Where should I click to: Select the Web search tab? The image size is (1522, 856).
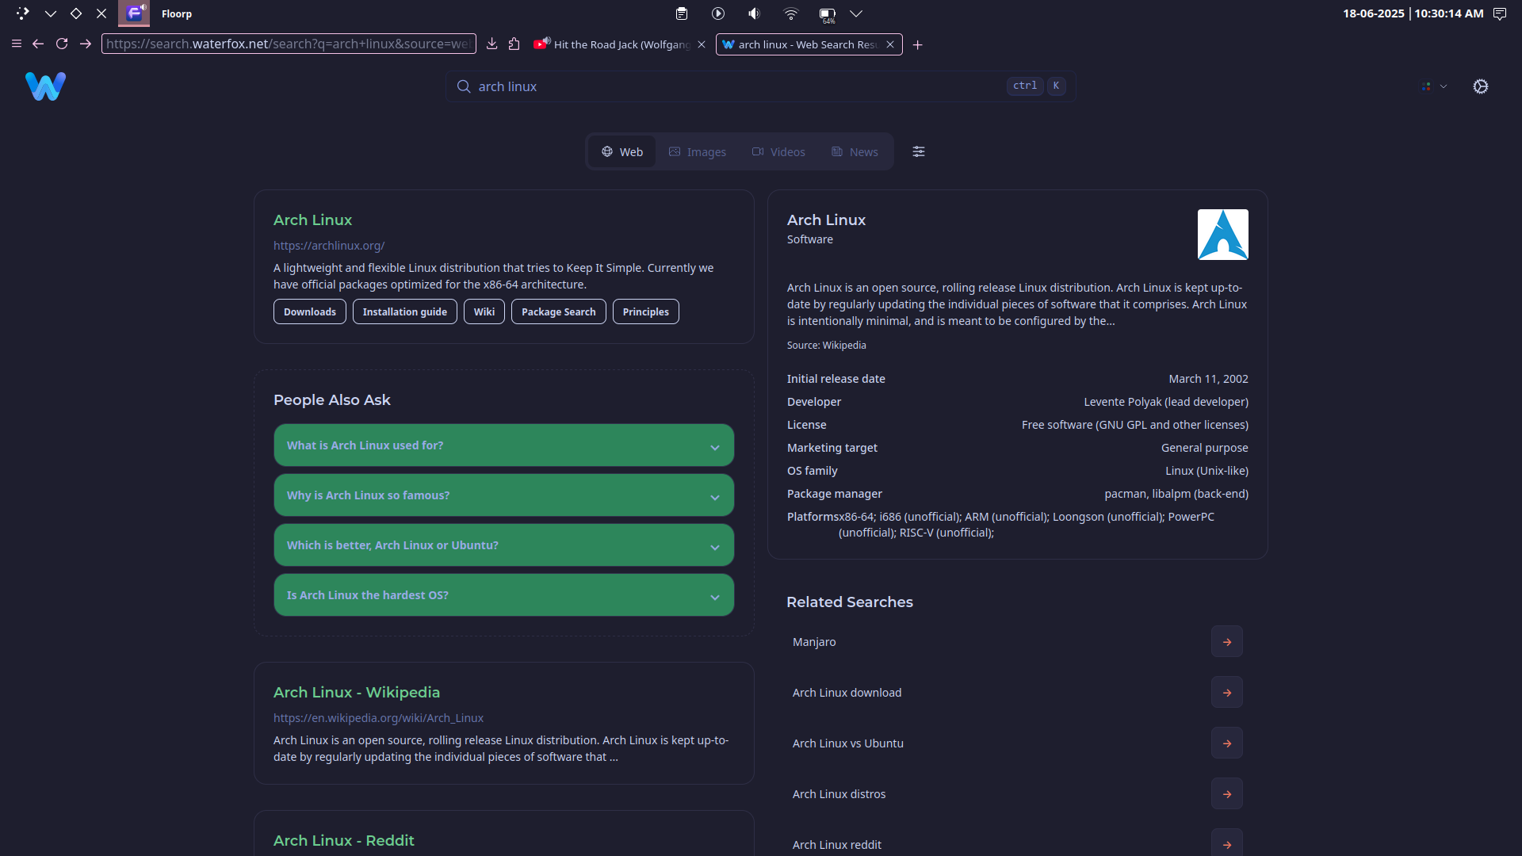(x=622, y=151)
